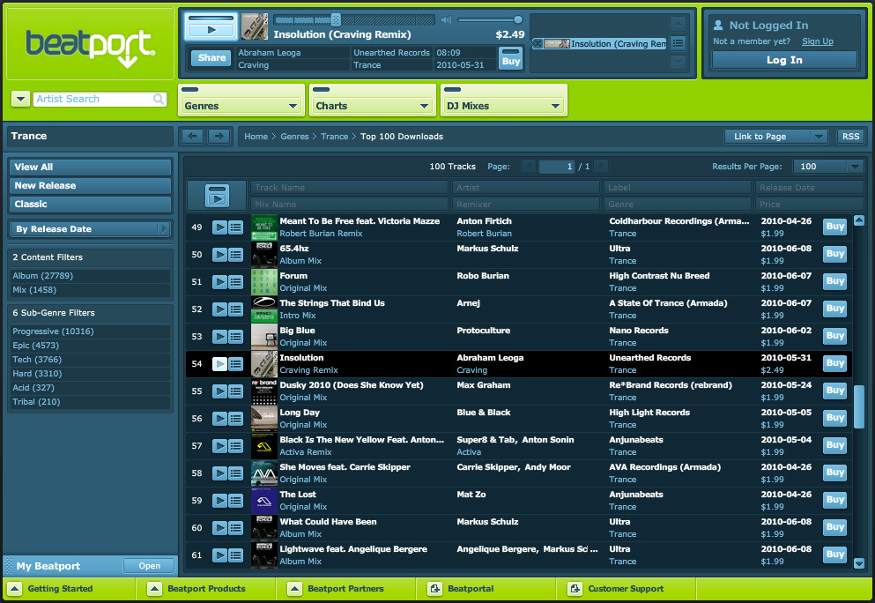Click the album artwork in the player
The width and height of the screenshot is (875, 603).
tap(255, 26)
